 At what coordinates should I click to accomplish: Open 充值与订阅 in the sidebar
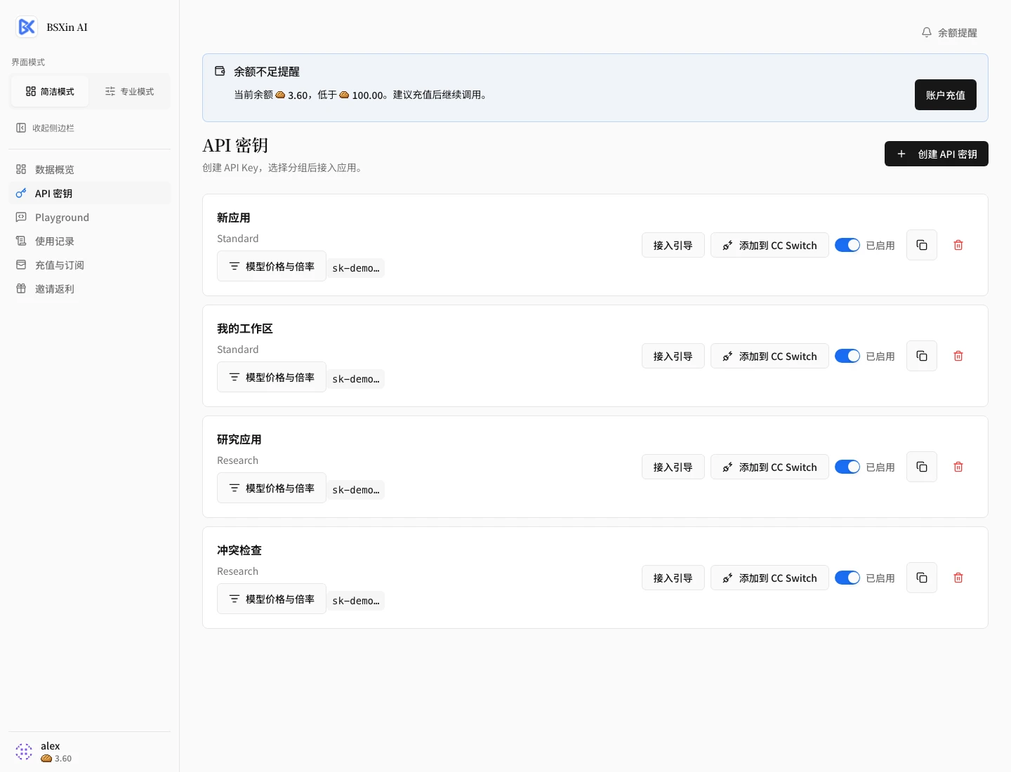coord(90,265)
